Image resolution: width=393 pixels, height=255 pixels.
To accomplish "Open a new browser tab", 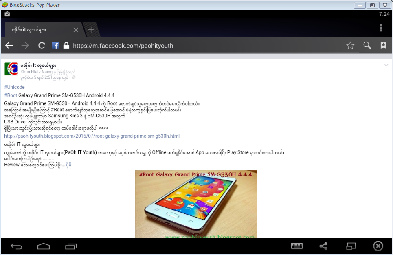I will [x=91, y=30].
